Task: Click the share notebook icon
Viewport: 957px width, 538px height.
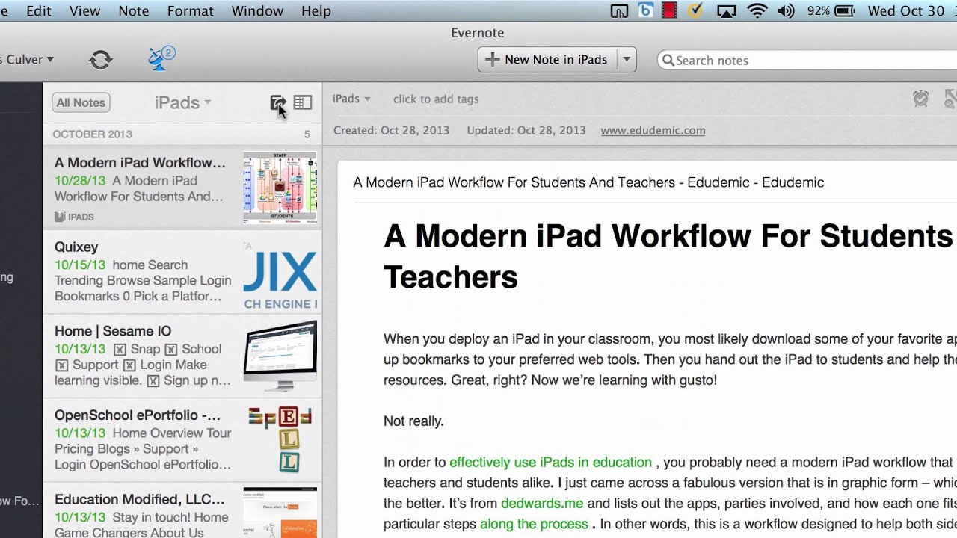Action: pos(277,102)
